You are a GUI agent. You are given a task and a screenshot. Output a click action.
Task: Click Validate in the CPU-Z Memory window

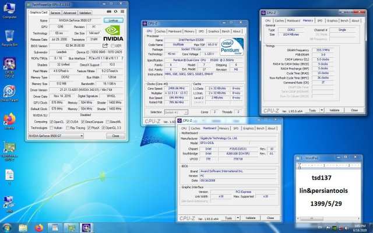pos(335,110)
